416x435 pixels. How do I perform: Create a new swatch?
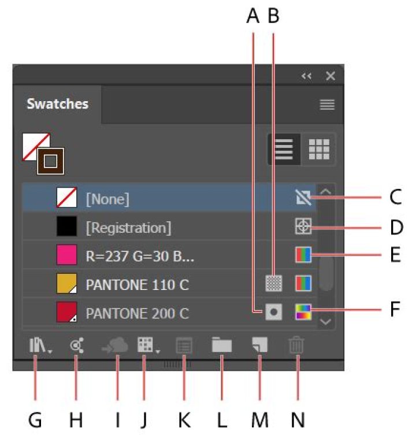click(x=258, y=346)
